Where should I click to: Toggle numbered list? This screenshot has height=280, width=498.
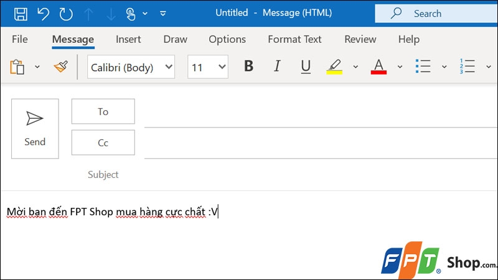click(467, 67)
